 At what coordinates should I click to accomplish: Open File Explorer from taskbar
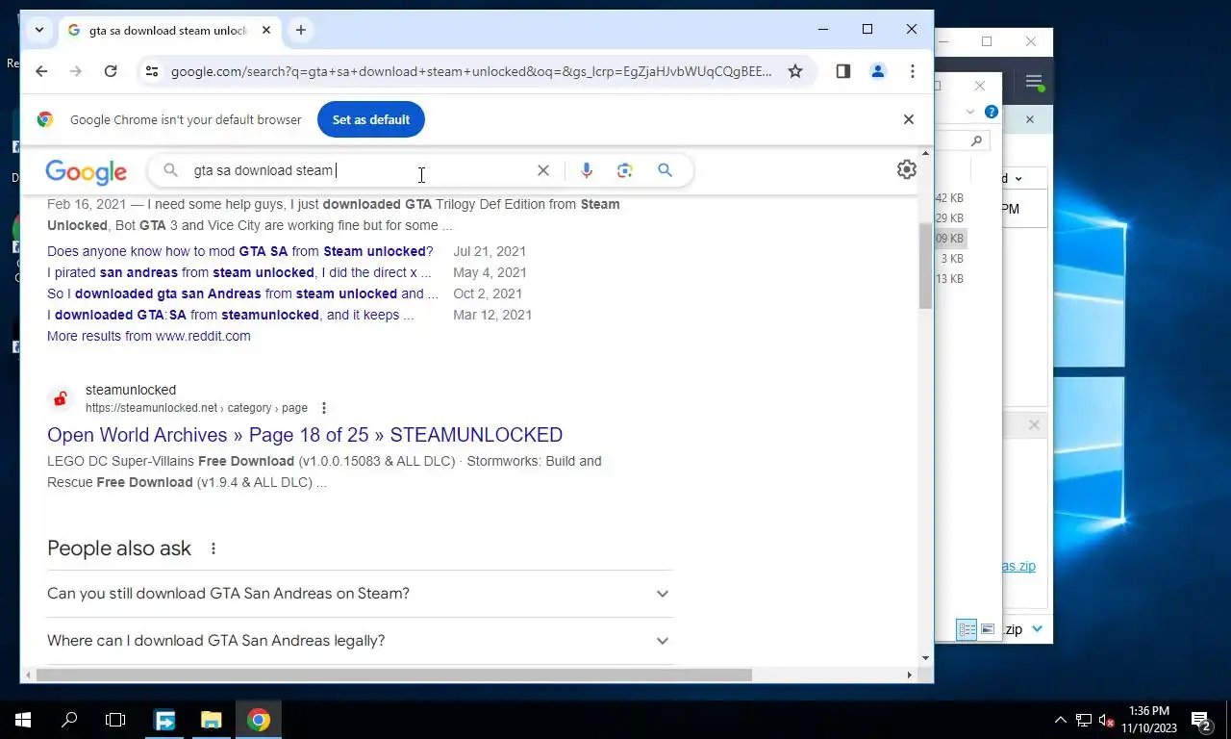pyautogui.click(x=212, y=720)
